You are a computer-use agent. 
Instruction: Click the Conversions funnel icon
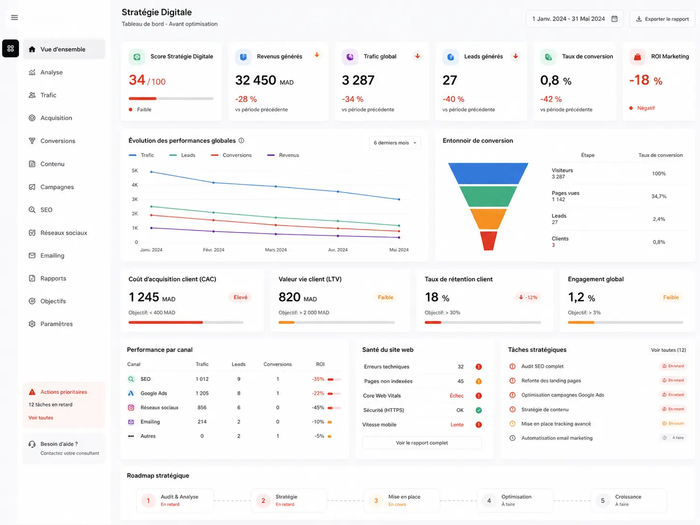click(32, 141)
